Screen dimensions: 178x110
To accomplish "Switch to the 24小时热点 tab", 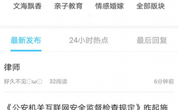I will click(89, 40).
